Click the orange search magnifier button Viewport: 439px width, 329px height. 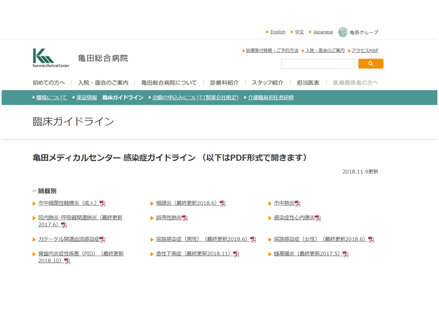(371, 64)
